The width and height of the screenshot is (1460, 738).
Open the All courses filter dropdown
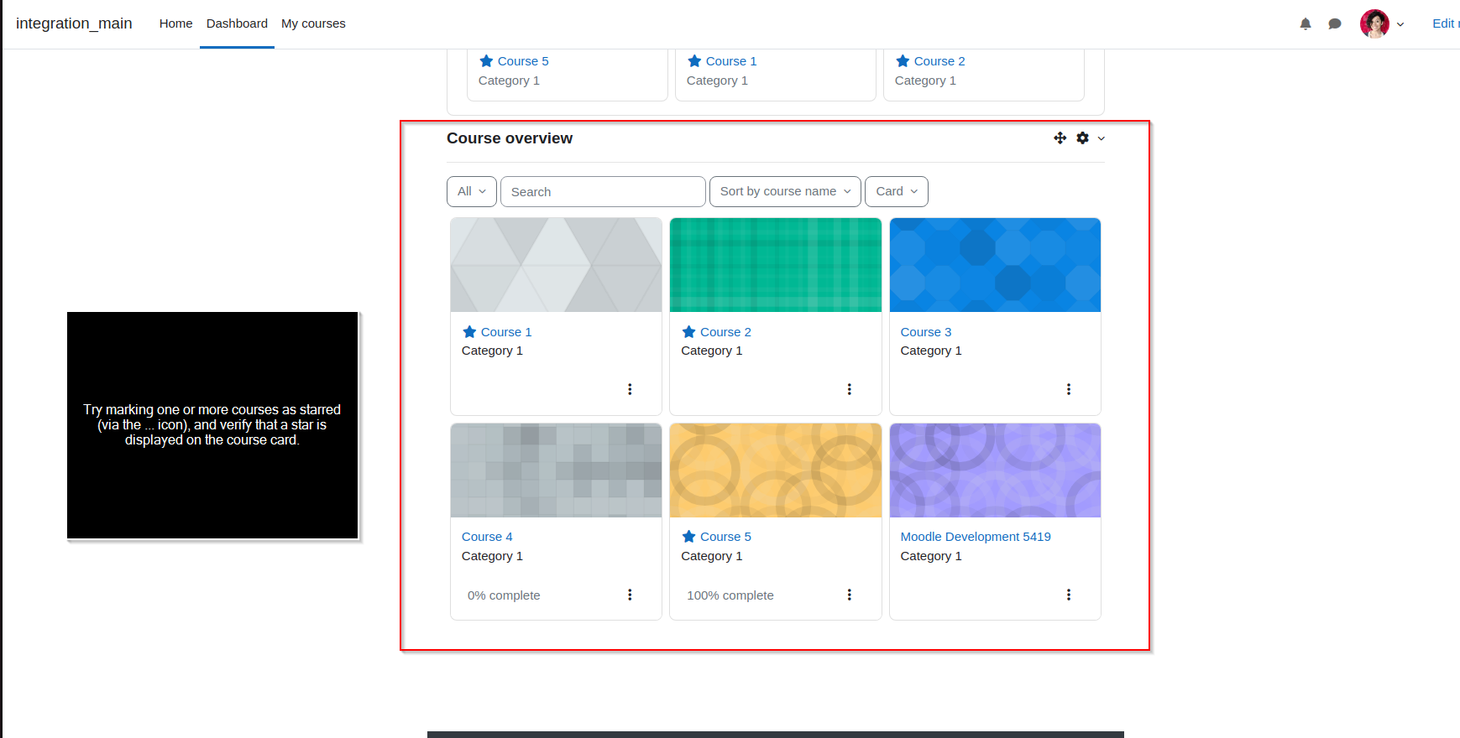tap(472, 191)
